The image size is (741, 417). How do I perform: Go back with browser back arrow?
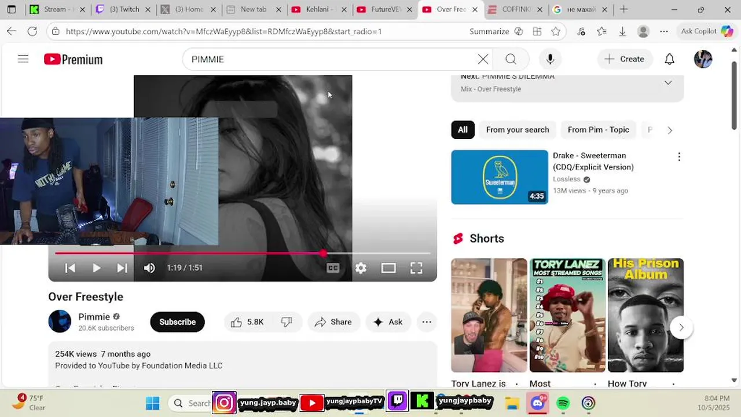click(12, 31)
